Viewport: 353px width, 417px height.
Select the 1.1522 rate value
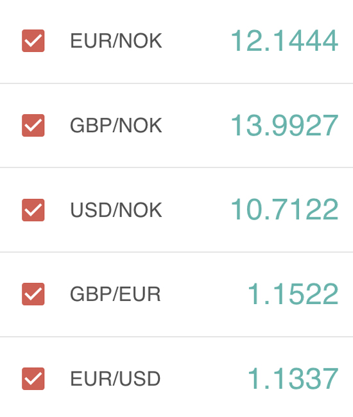pos(293,294)
